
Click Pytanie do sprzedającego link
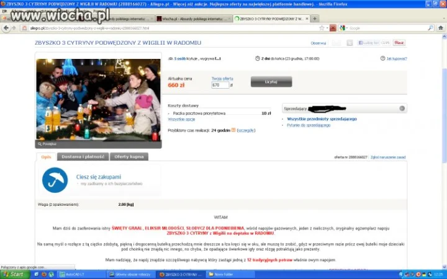(309, 125)
